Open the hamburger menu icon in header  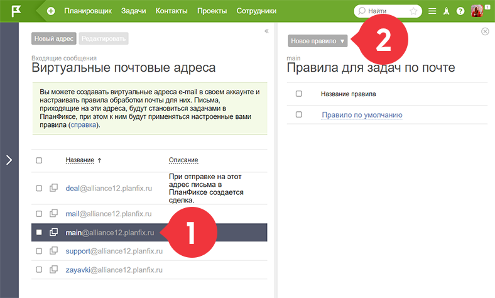432,11
